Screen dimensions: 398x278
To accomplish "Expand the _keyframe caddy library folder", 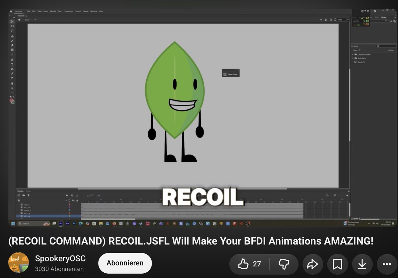I will (x=352, y=54).
